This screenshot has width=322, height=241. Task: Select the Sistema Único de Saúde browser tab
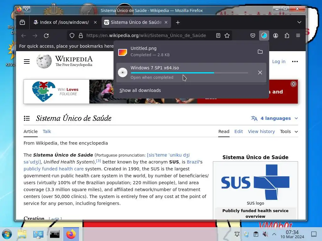point(136,22)
